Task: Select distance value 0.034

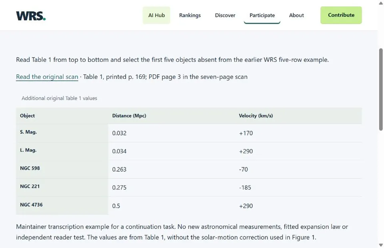Action: [x=119, y=151]
